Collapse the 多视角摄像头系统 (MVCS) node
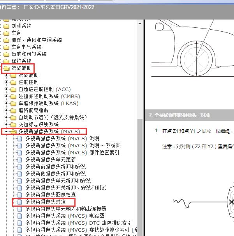This screenshot has height=236, width=234. (x=6, y=131)
